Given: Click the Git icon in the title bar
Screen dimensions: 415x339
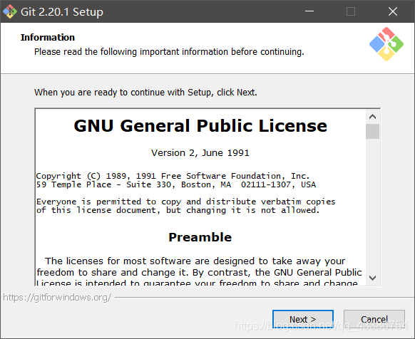Looking at the screenshot, I should coord(10,11).
